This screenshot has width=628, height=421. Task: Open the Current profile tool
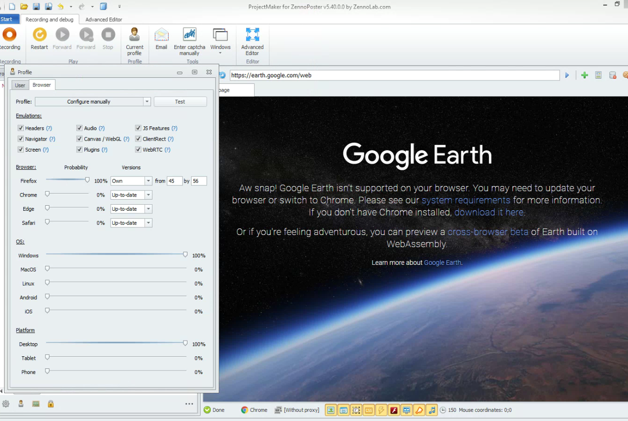coord(134,35)
